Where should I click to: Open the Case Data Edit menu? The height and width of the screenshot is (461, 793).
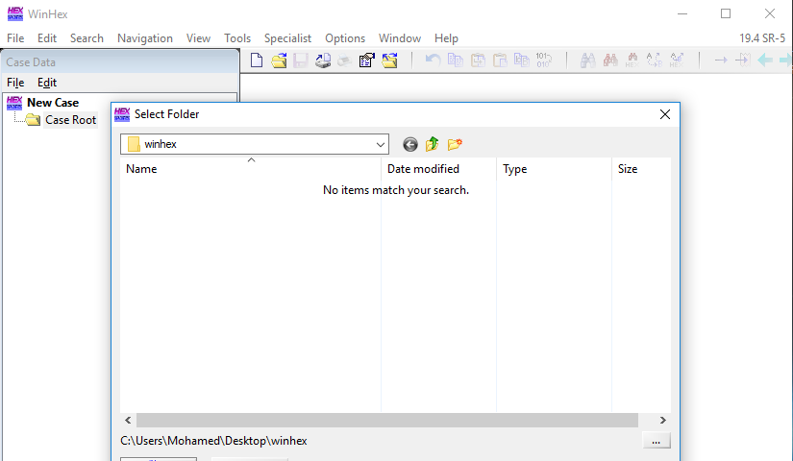pyautogui.click(x=47, y=83)
